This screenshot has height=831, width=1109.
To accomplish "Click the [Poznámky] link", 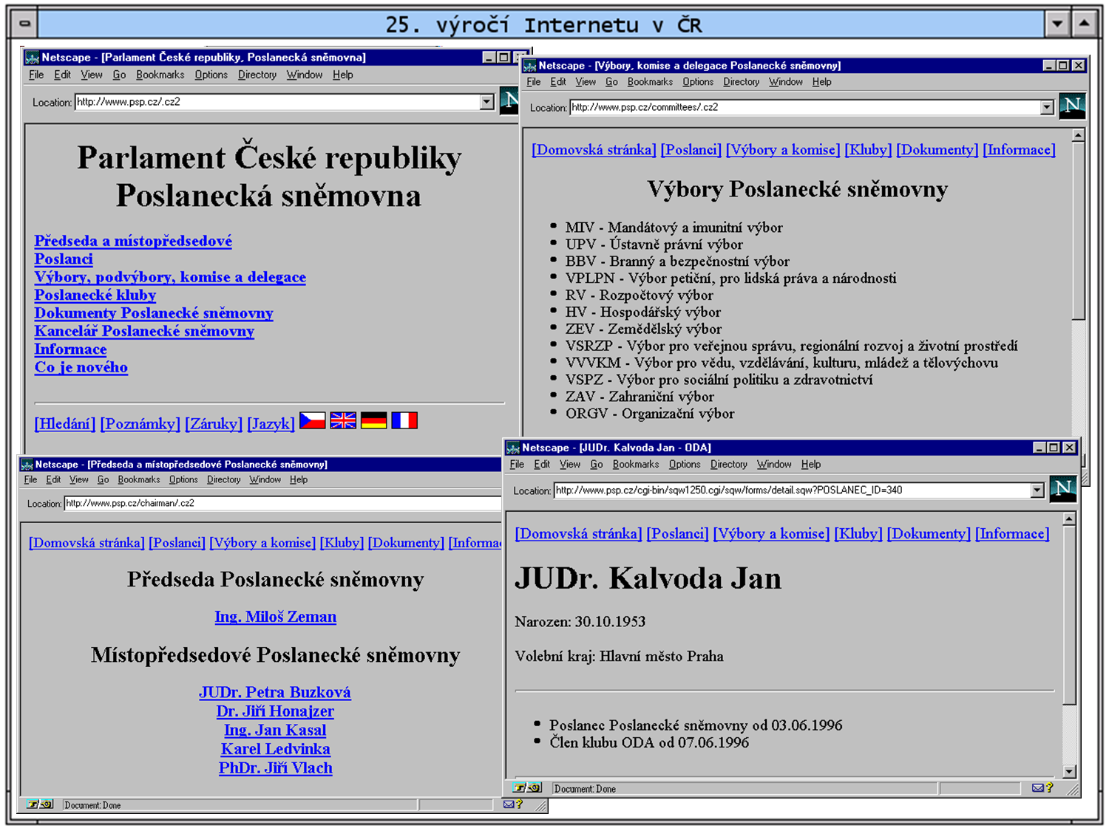I will pyautogui.click(x=140, y=424).
